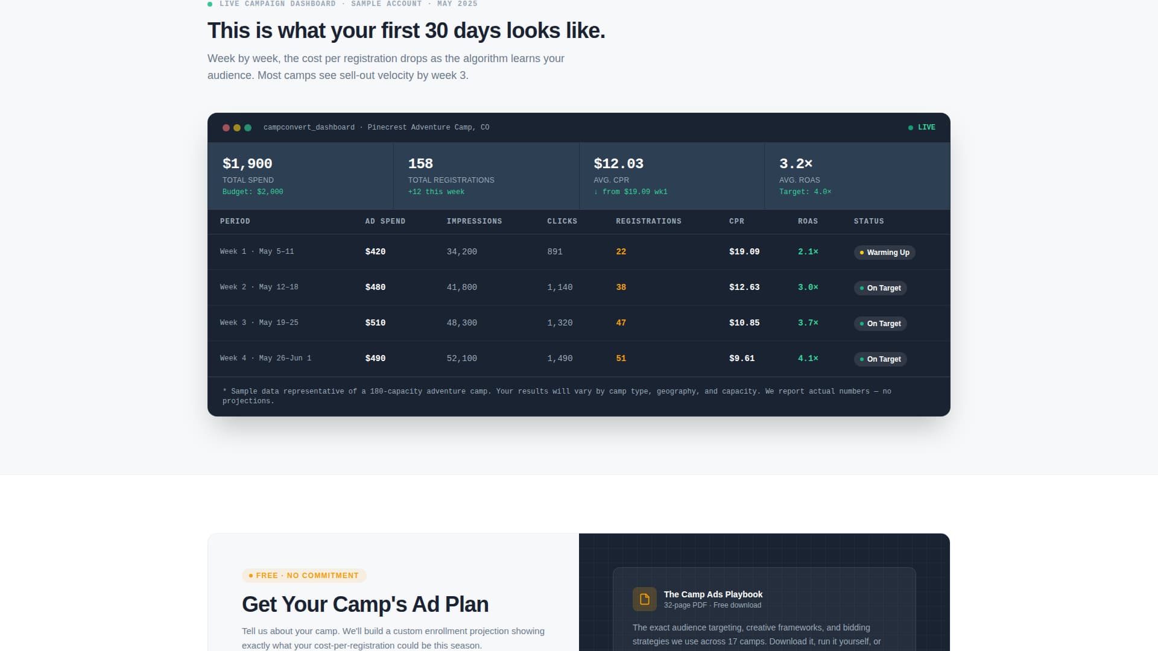Click the red window dot in dashboard header
1158x651 pixels.
pyautogui.click(x=226, y=128)
